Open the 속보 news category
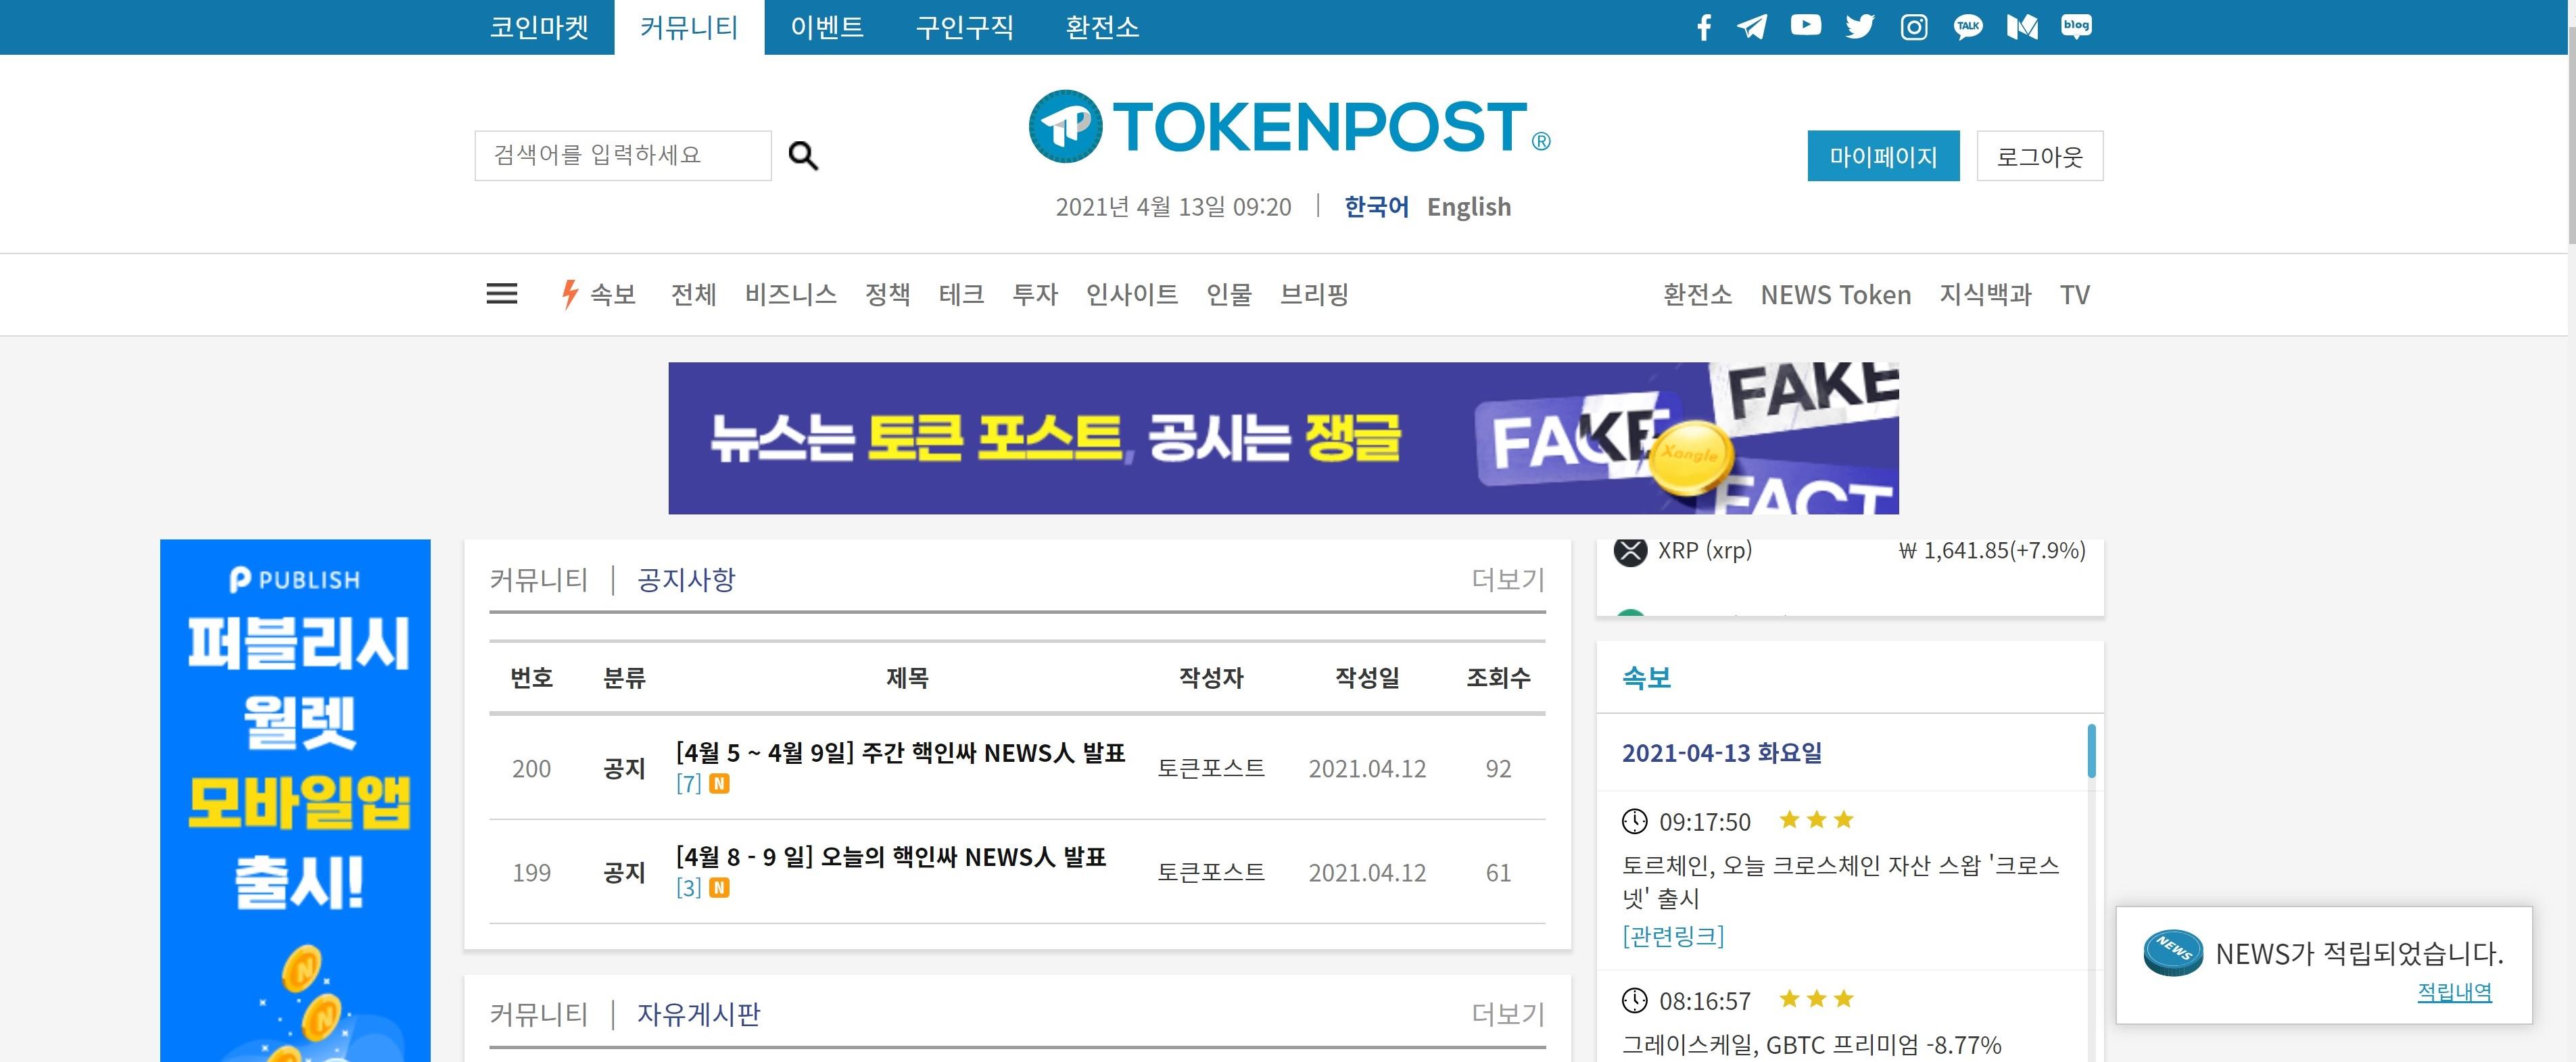The height and width of the screenshot is (1062, 2576). click(613, 294)
